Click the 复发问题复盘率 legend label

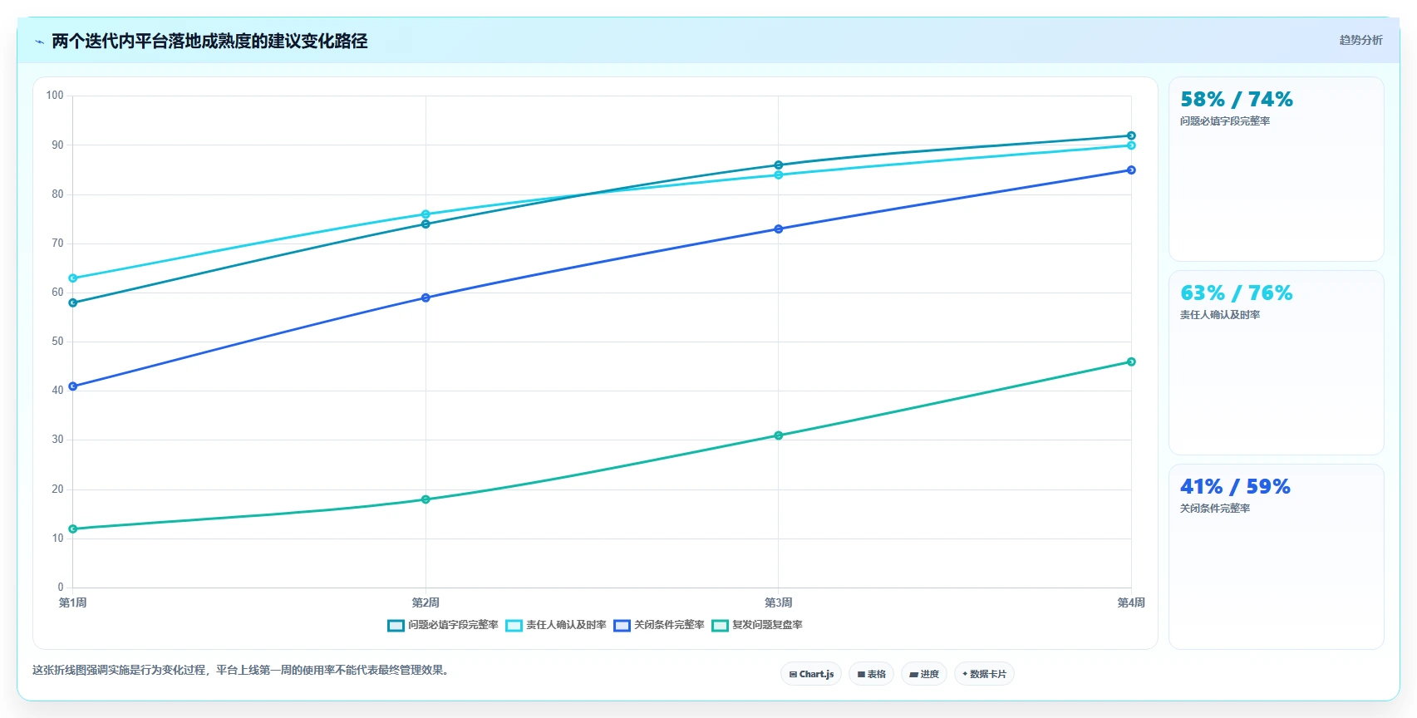point(767,625)
